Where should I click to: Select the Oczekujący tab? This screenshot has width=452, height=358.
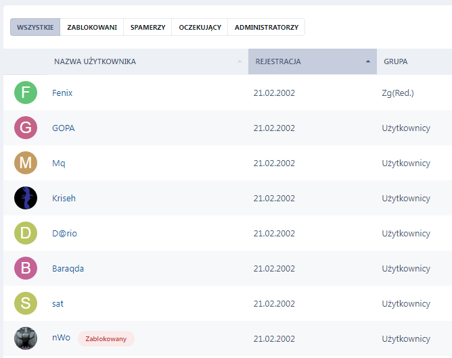[200, 27]
